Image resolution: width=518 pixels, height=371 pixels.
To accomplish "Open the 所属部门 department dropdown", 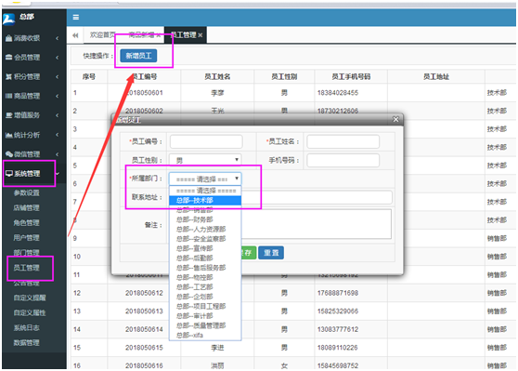I will pyautogui.click(x=205, y=179).
